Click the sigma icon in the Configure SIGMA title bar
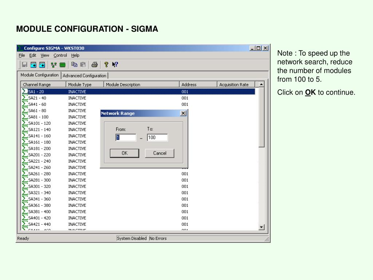The image size is (373, 280). tap(20, 48)
